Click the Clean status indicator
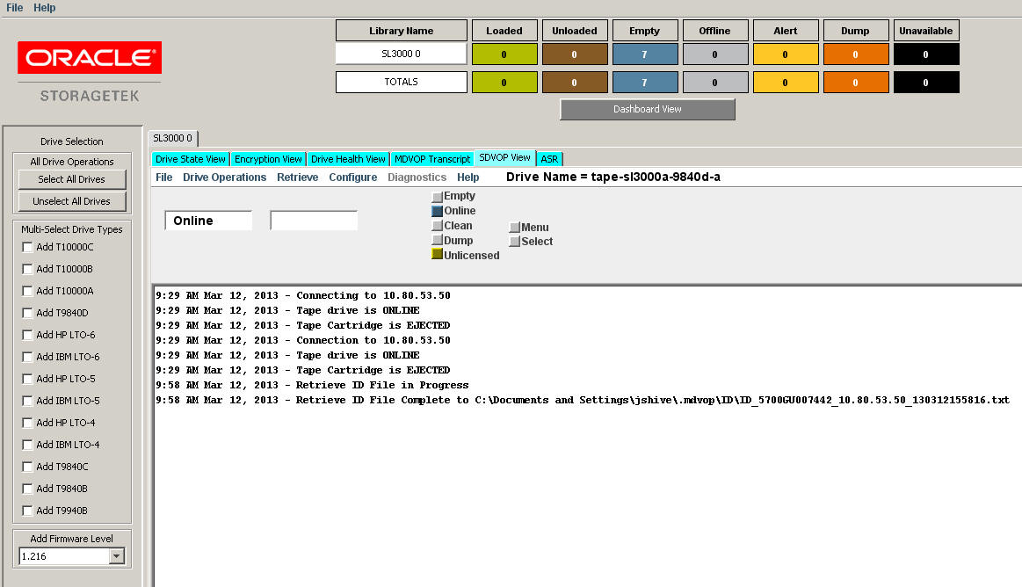Viewport: 1022px width, 587px height. [438, 226]
